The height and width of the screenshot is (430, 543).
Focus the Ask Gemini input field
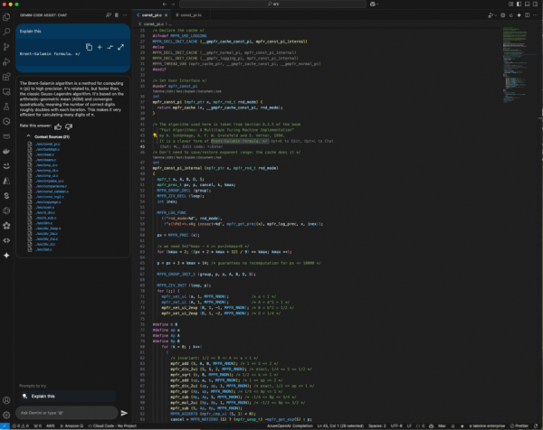pyautogui.click(x=63, y=413)
